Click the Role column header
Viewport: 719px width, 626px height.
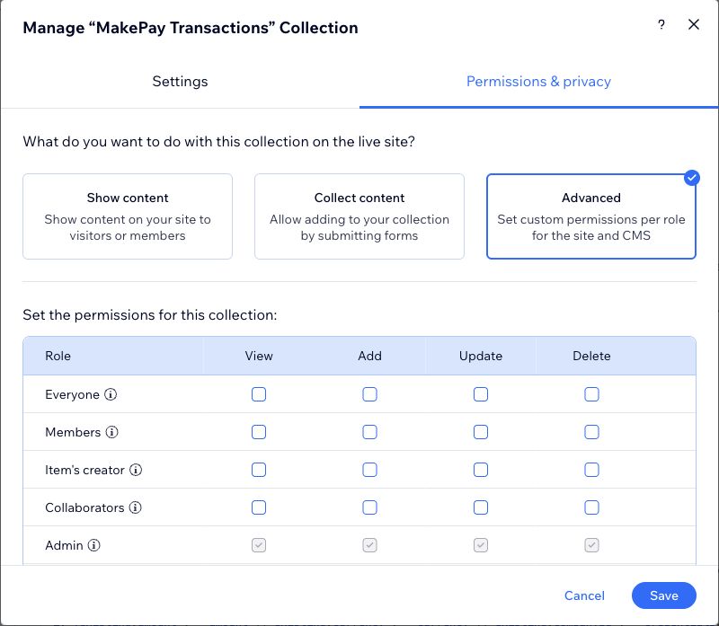(x=58, y=356)
